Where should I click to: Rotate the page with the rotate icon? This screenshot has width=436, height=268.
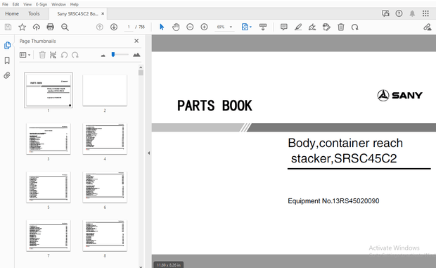coord(355,27)
